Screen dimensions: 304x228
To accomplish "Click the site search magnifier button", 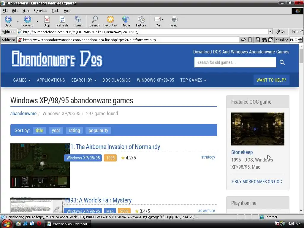I will (x=282, y=62).
